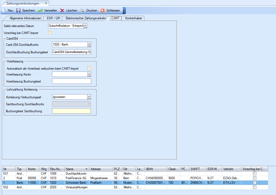Sort the table by Name column header
The width and height of the screenshot is (276, 195).
tap(77, 169)
